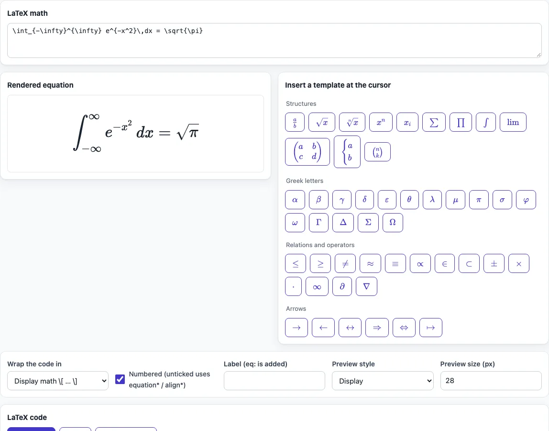The height and width of the screenshot is (431, 549).
Task: Insert approximately-equal symbol
Action: [x=370, y=263]
